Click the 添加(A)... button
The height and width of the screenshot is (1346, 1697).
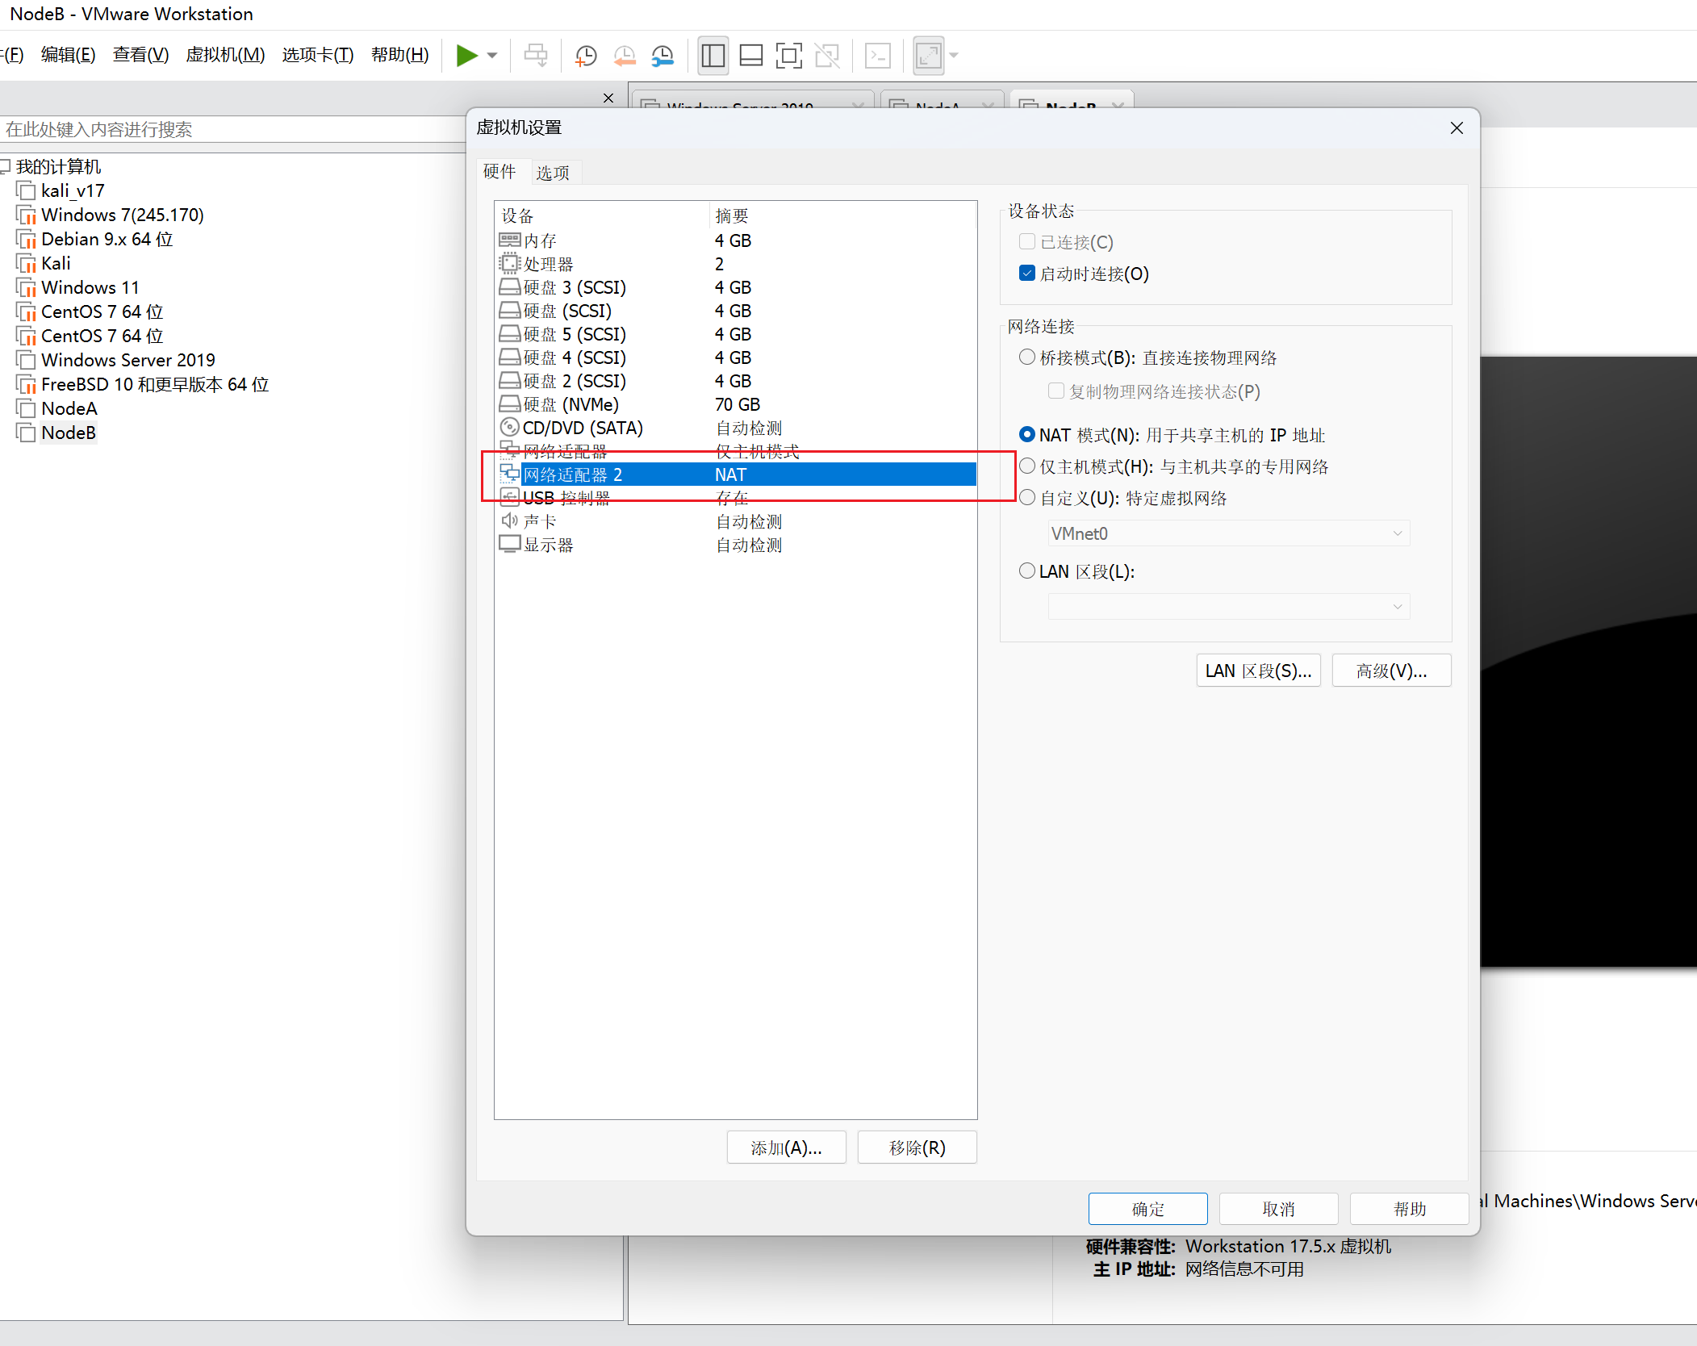[786, 1147]
